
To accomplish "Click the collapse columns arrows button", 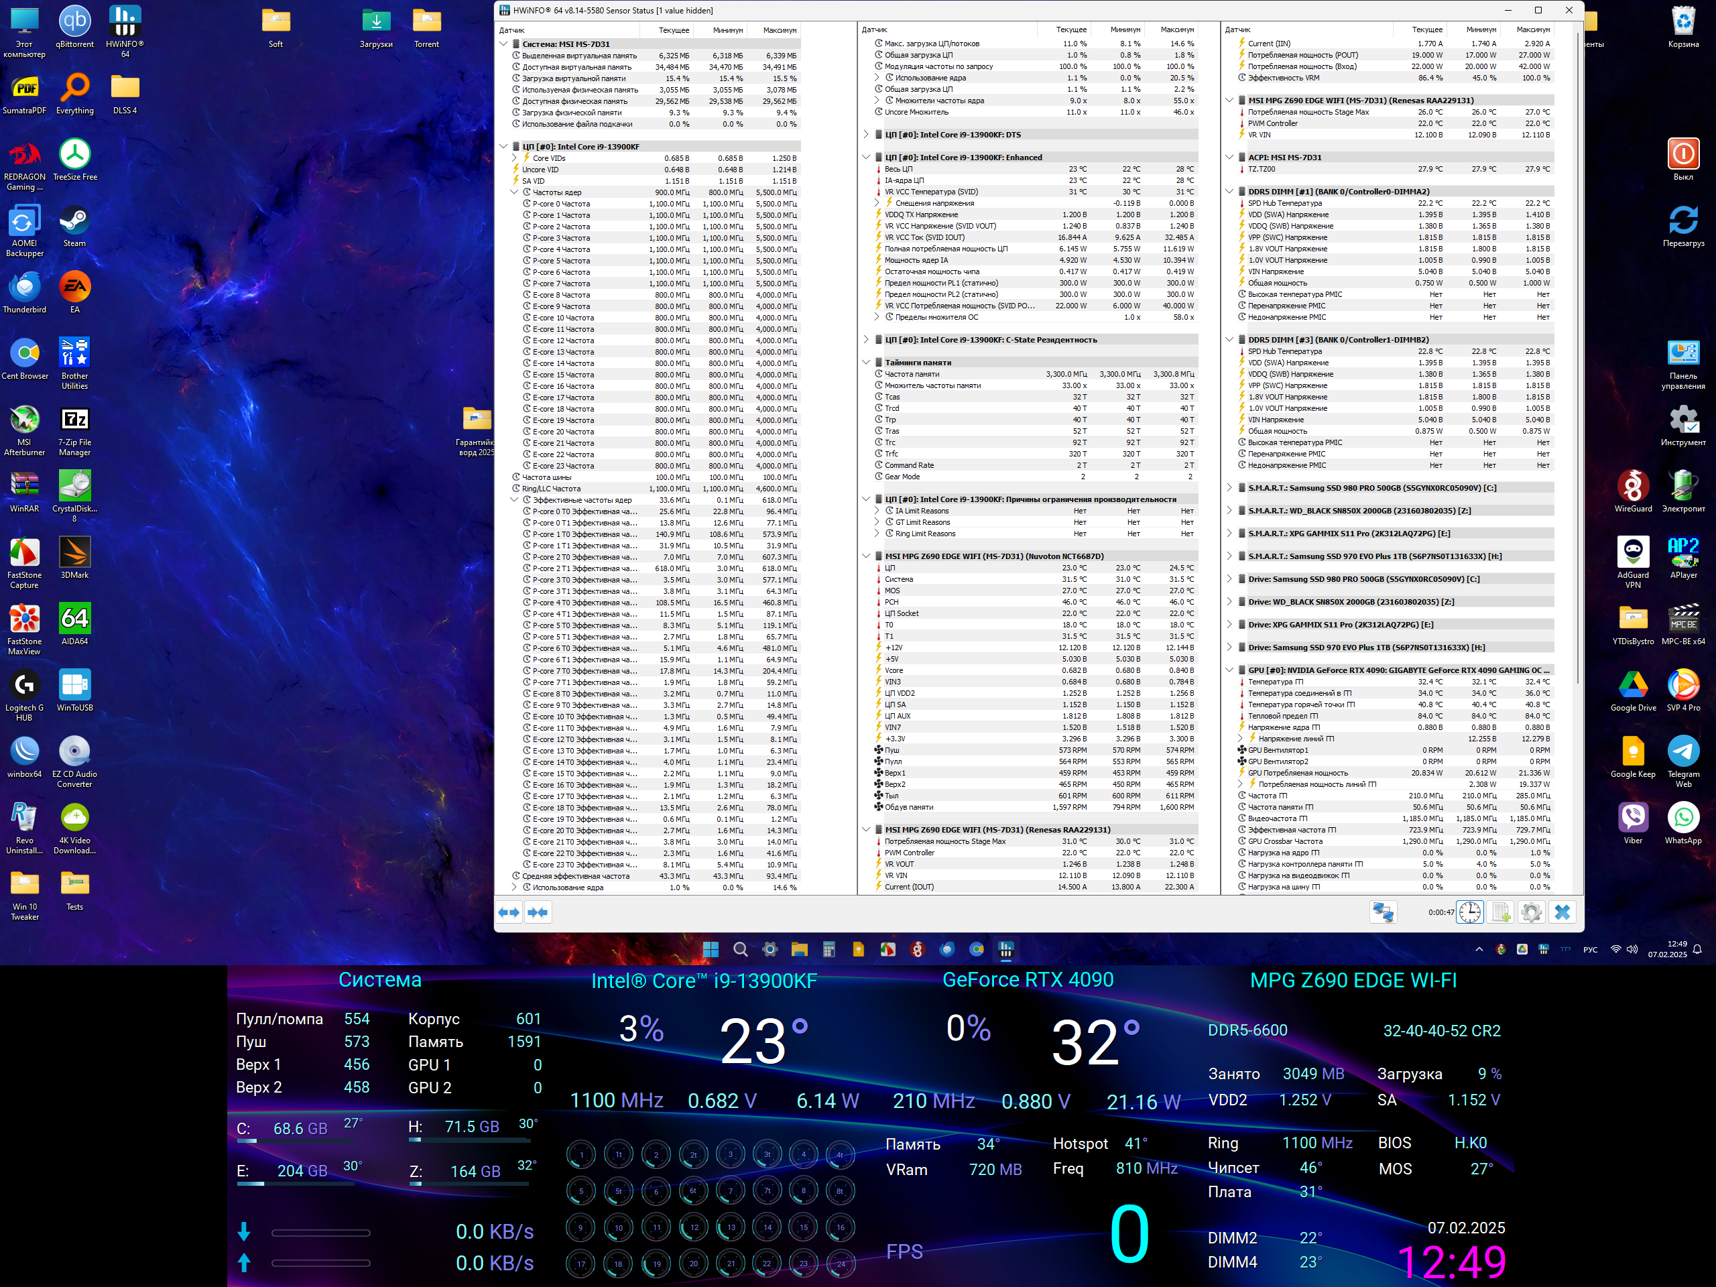I will coord(538,912).
